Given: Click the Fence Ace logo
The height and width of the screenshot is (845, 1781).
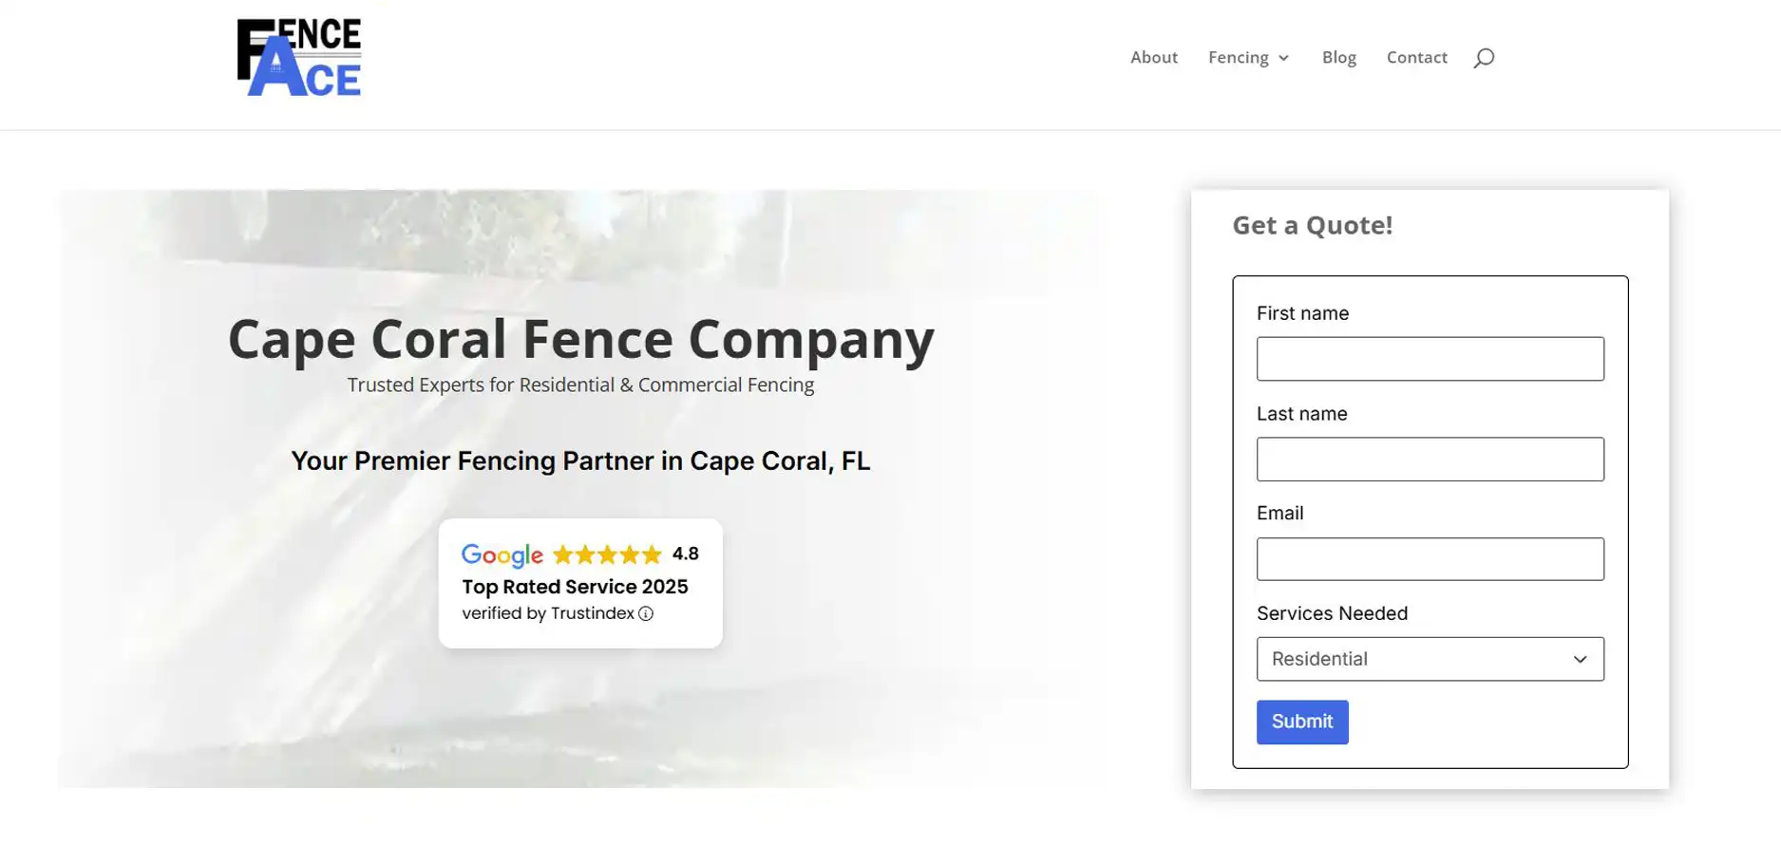Looking at the screenshot, I should (298, 58).
